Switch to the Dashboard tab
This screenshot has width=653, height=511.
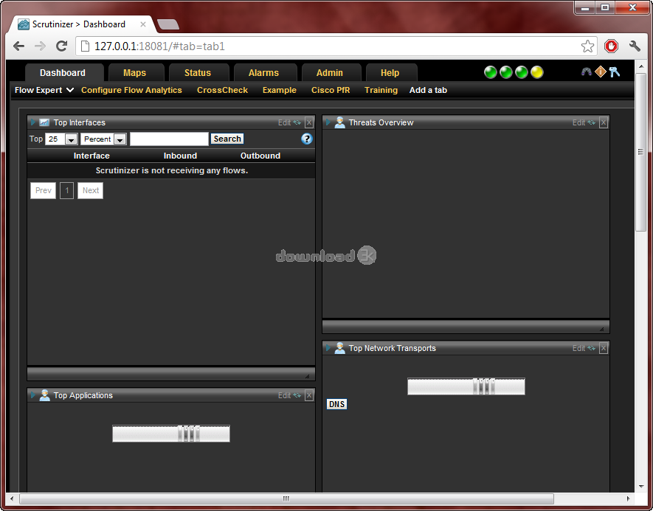(x=63, y=73)
